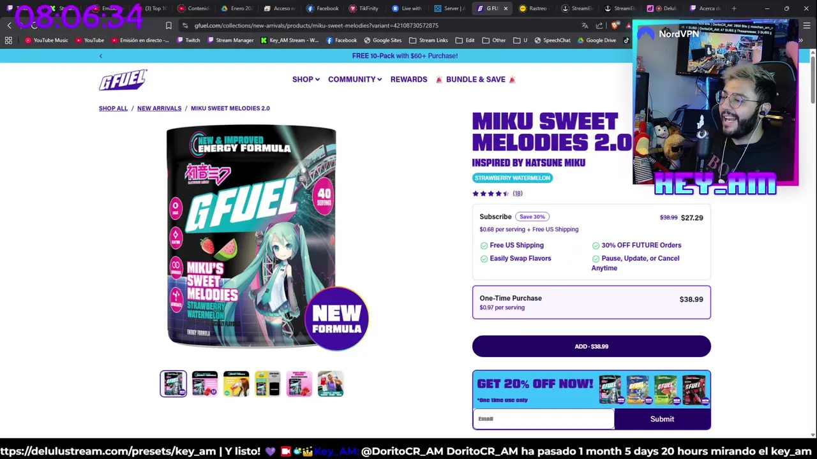Open Stream Manager bookmark

coord(230,40)
